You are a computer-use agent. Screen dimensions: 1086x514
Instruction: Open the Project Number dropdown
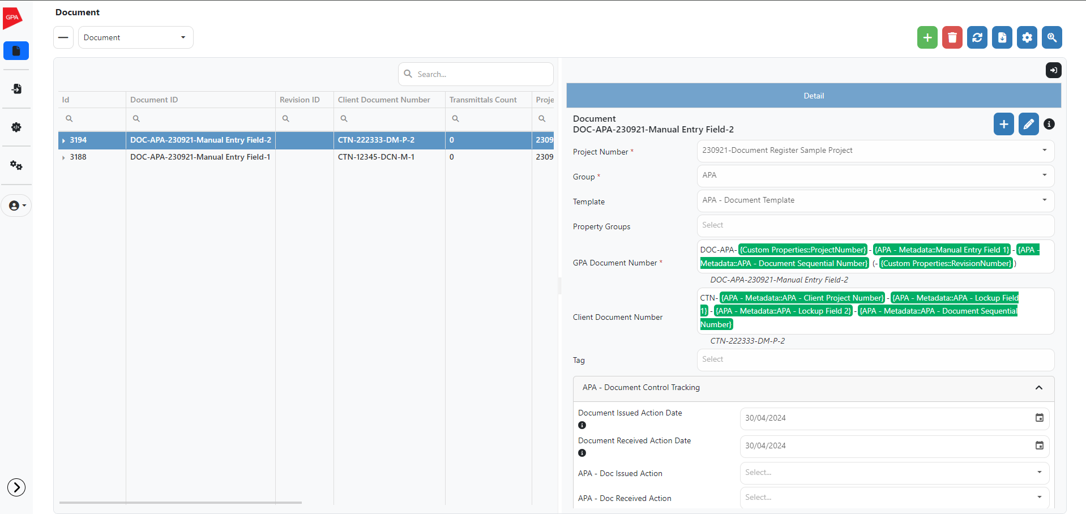(875, 151)
